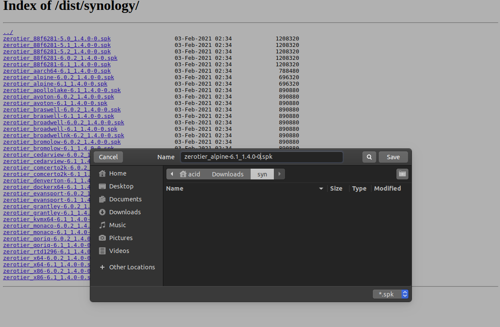500x327 pixels.
Task: Open the zerotier_qoriq-6.1 link
Action: tap(46, 245)
